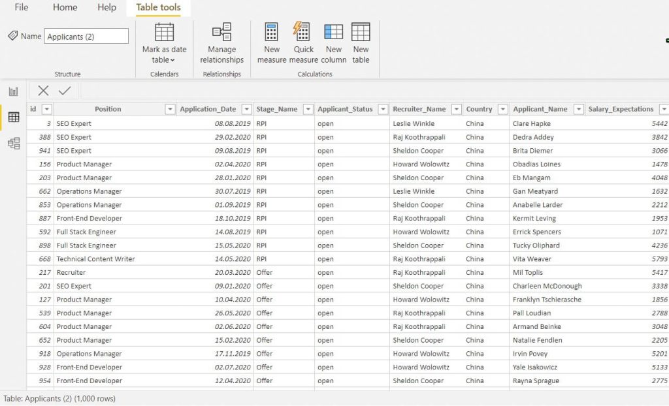Open the Mark as date table menu

pos(164,43)
